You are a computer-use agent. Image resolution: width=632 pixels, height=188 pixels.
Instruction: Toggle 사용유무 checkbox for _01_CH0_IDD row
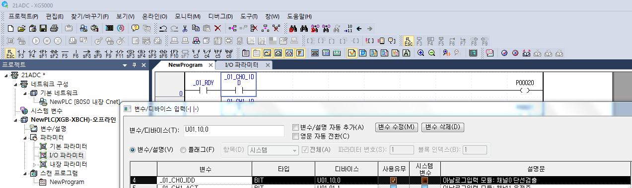[393, 181]
